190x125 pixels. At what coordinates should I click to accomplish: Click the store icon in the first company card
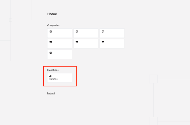[x=51, y=31]
